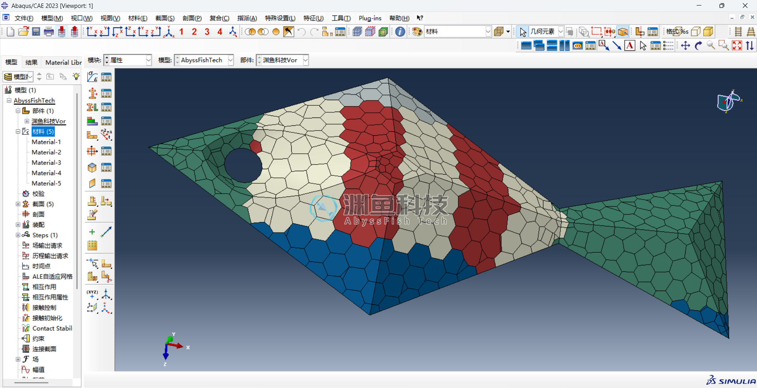Open the 模块 module dropdown
The height and width of the screenshot is (388, 757).
click(127, 60)
